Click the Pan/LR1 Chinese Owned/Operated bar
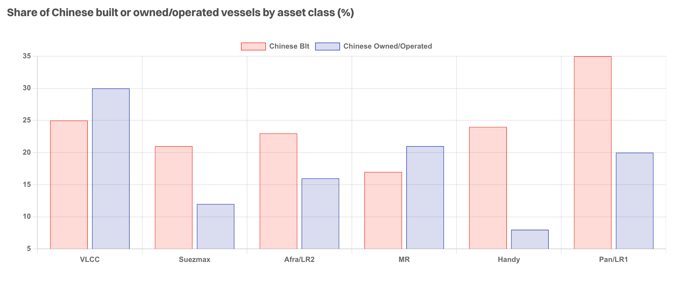The width and height of the screenshot is (674, 285). click(x=634, y=201)
